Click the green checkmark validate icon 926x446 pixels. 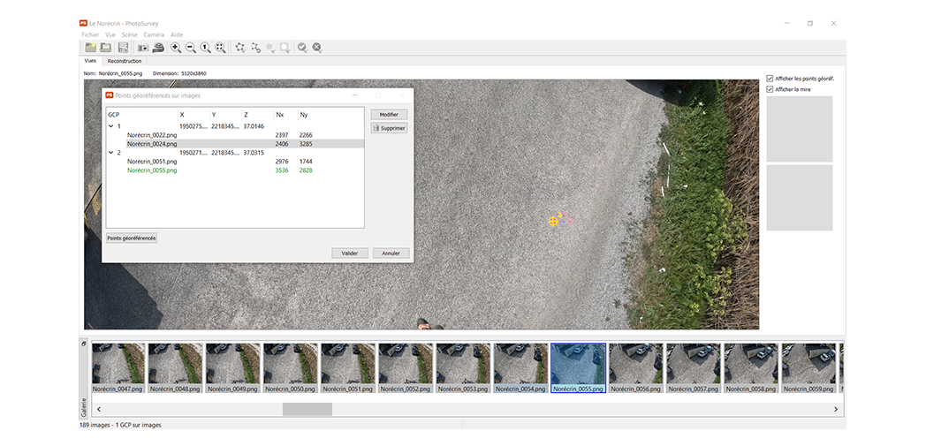tap(302, 48)
